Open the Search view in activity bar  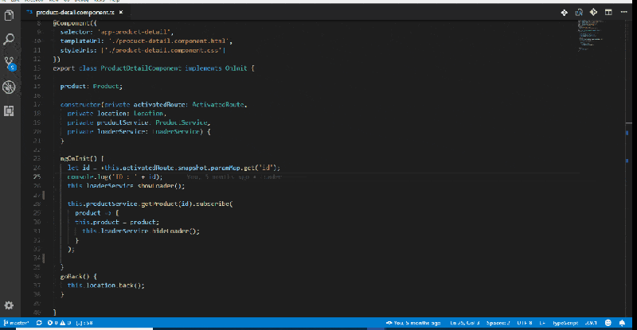point(9,39)
